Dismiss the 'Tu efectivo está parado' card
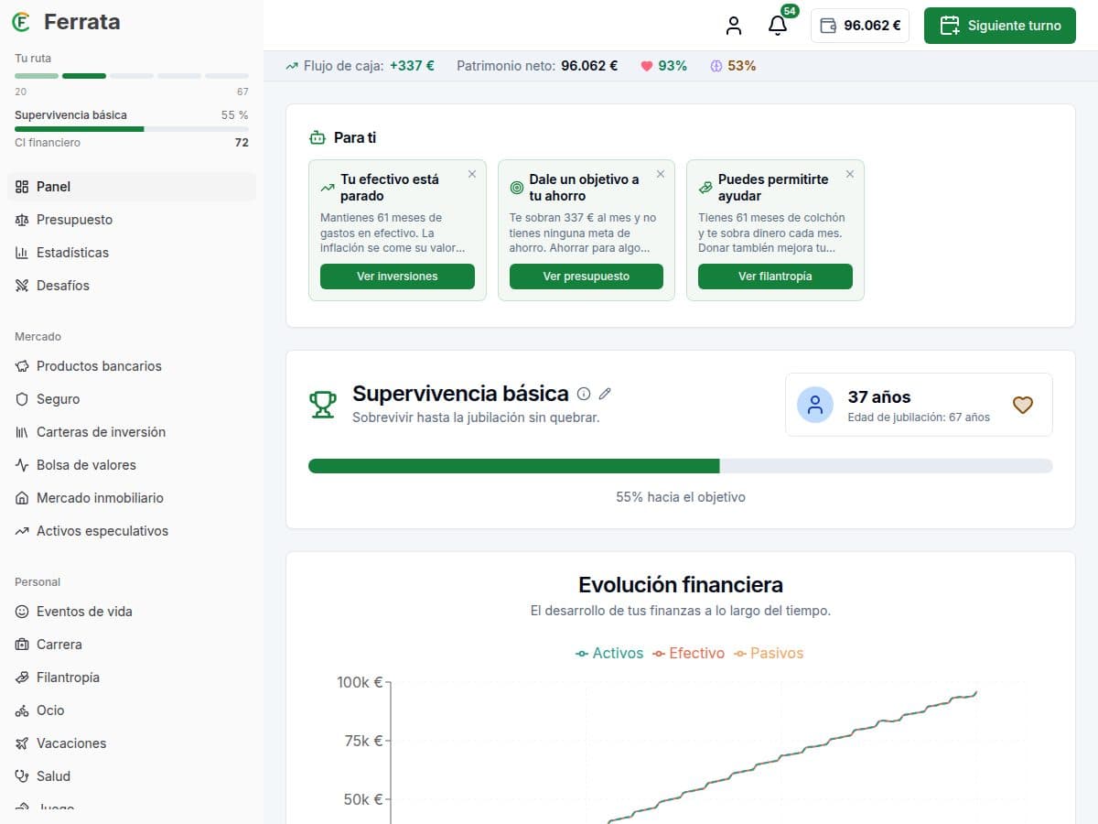1098x824 pixels. (472, 174)
